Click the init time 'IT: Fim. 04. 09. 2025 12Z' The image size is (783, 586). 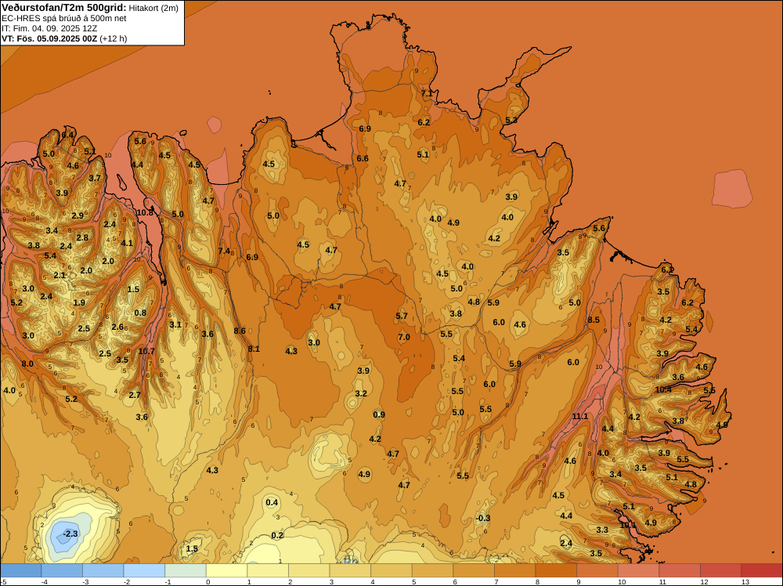[49, 28]
